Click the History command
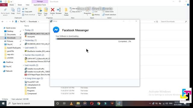This screenshot has height=108, width=193. 96,15
